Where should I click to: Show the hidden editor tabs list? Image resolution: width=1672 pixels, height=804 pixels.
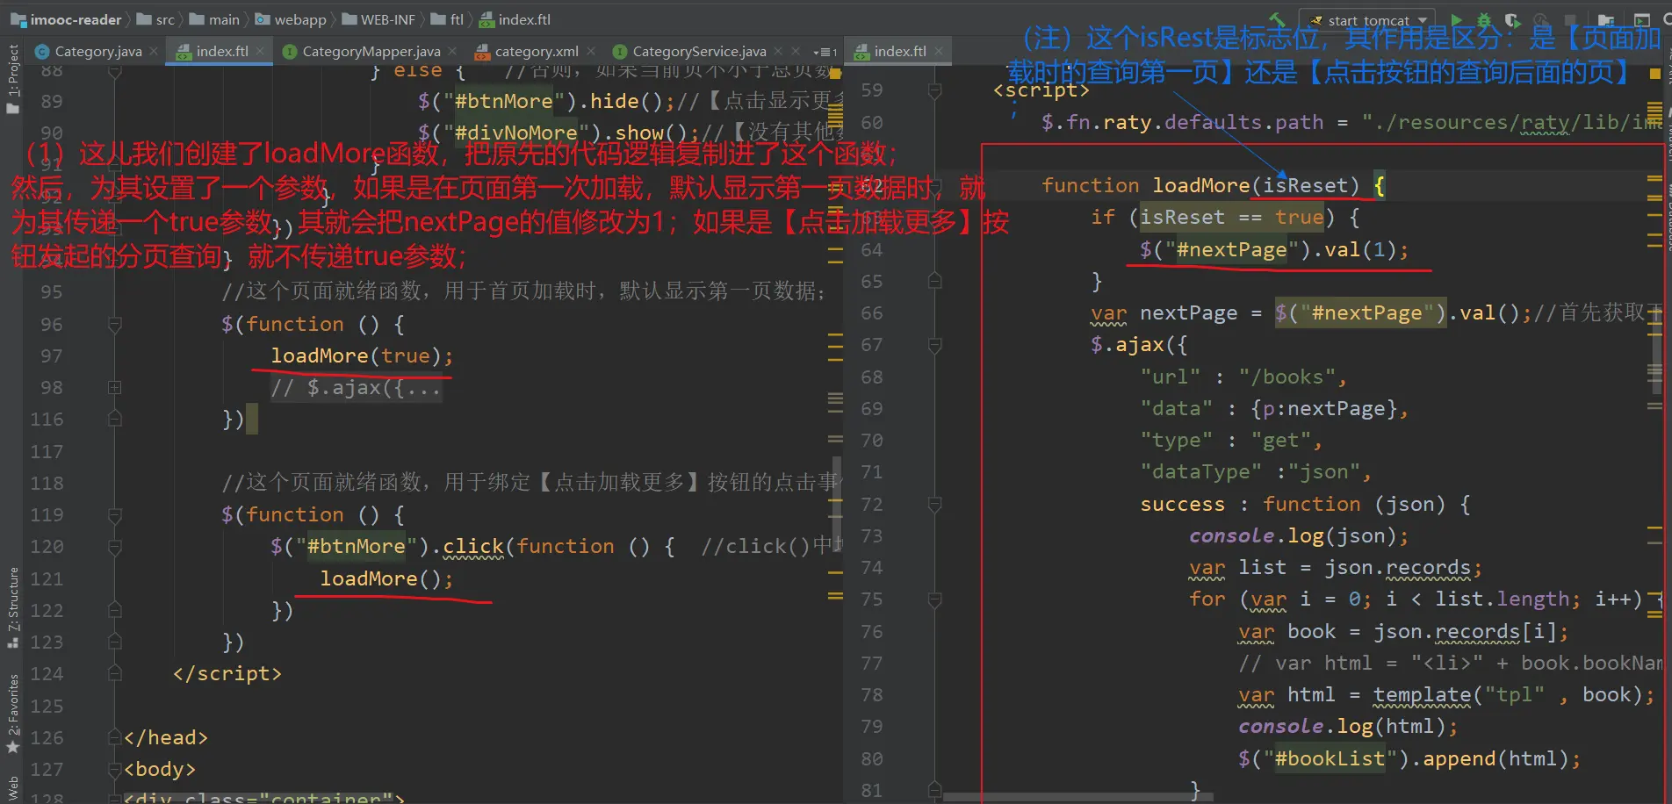pos(825,52)
